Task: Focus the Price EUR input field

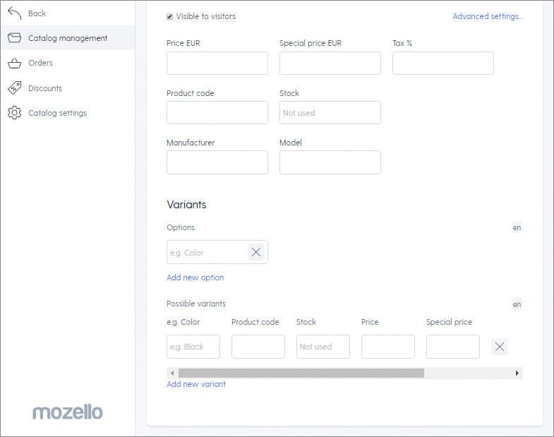Action: click(x=217, y=64)
